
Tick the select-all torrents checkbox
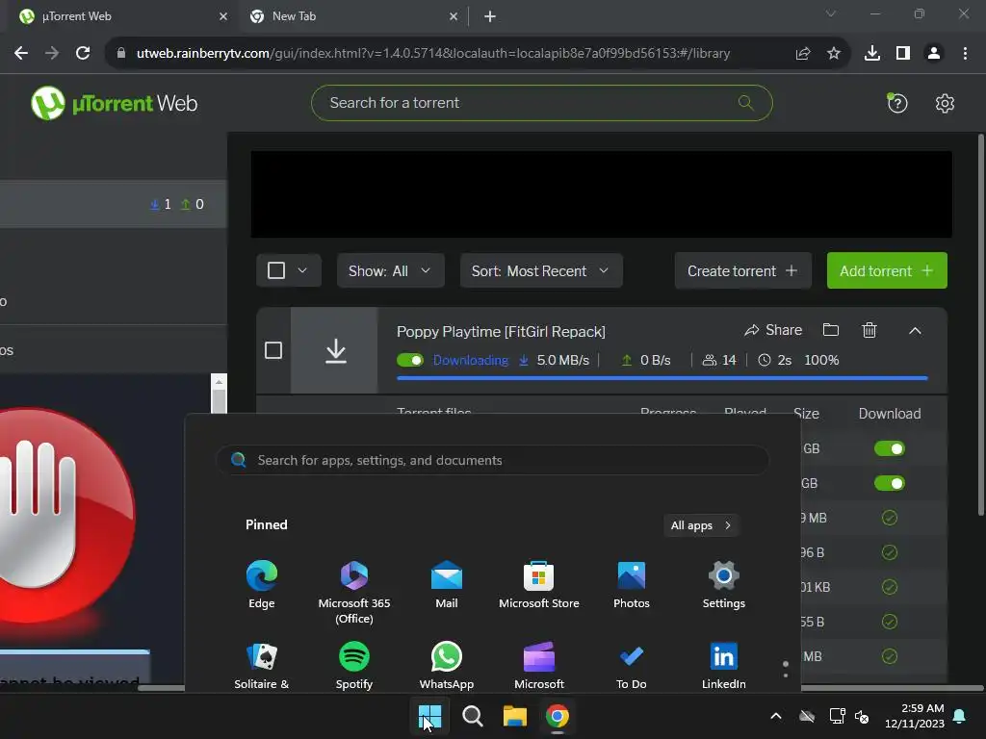point(276,270)
